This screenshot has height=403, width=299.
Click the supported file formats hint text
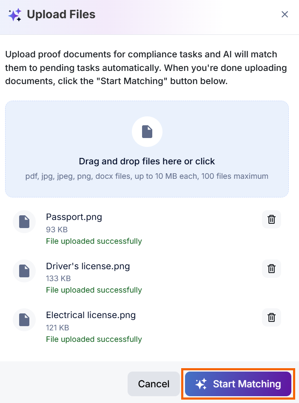[147, 176]
